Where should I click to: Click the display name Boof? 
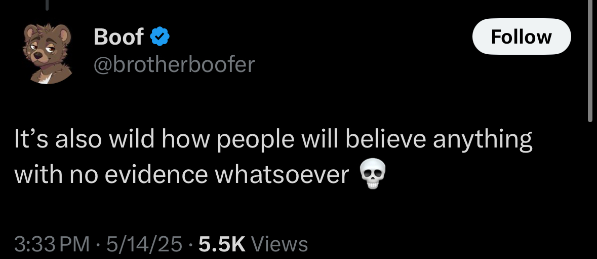[x=118, y=37]
